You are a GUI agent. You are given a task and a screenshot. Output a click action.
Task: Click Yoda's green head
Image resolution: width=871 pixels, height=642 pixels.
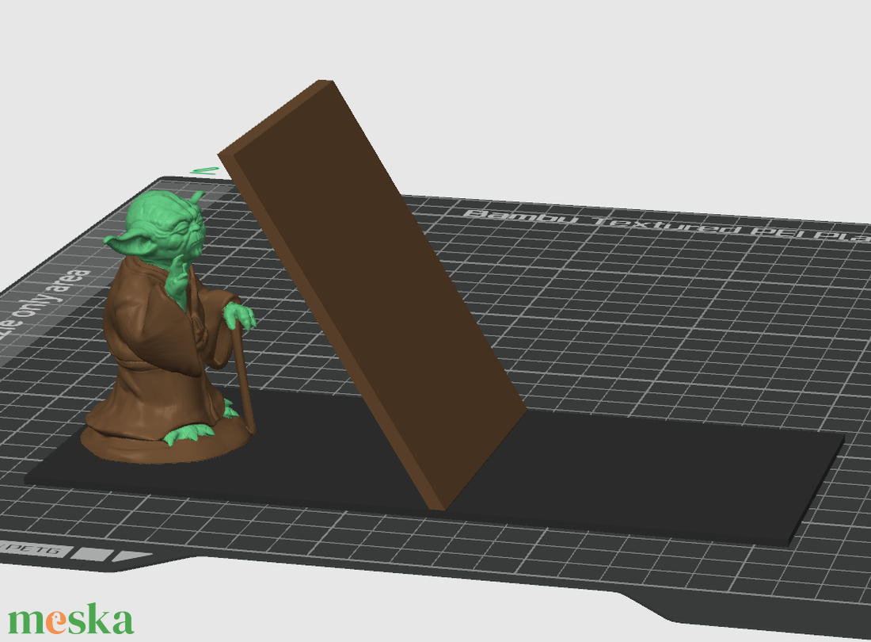pyautogui.click(x=172, y=228)
